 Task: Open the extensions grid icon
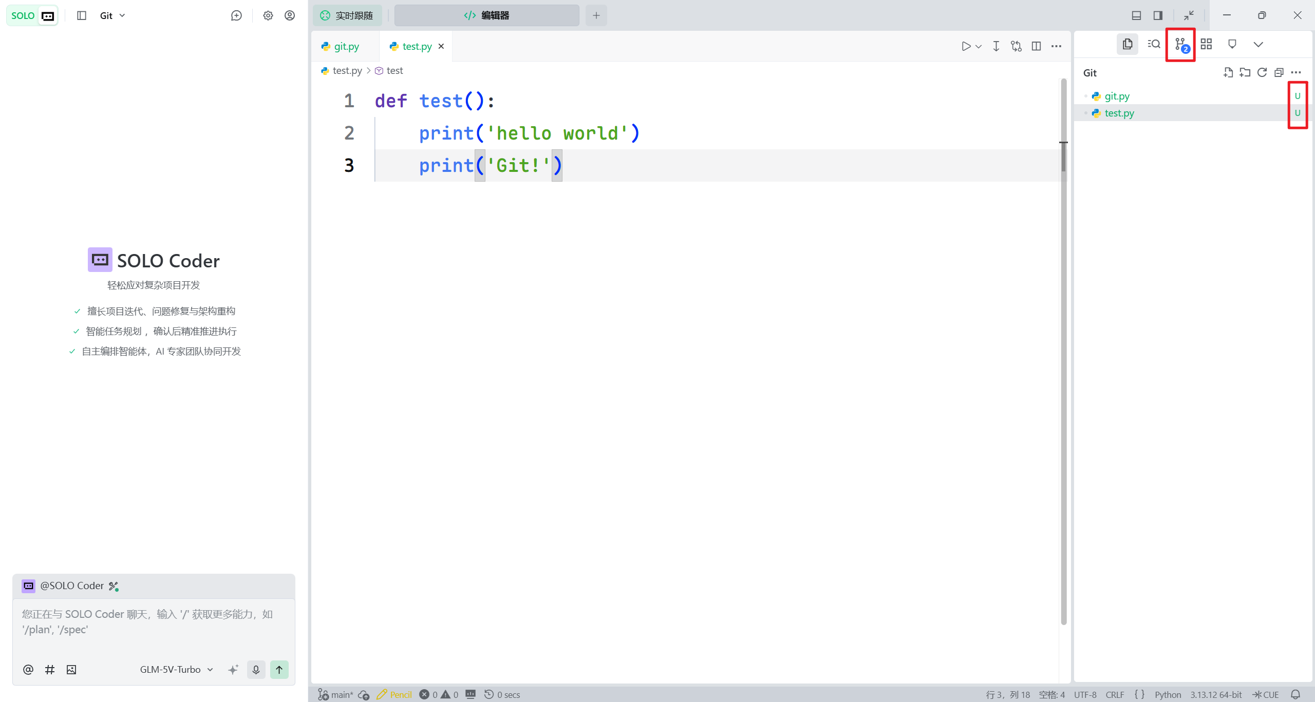click(1206, 45)
